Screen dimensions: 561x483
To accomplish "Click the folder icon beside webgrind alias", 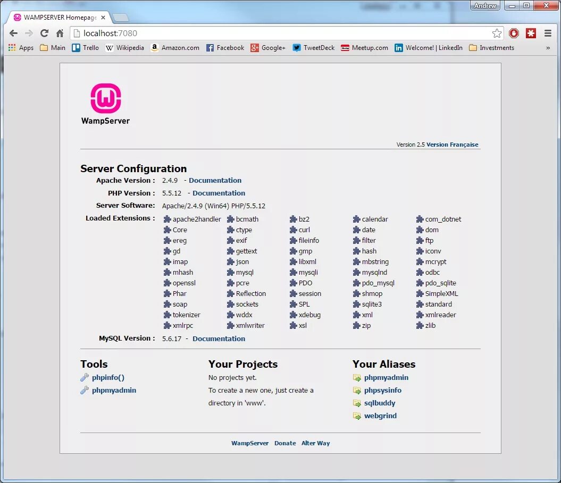I will point(357,416).
